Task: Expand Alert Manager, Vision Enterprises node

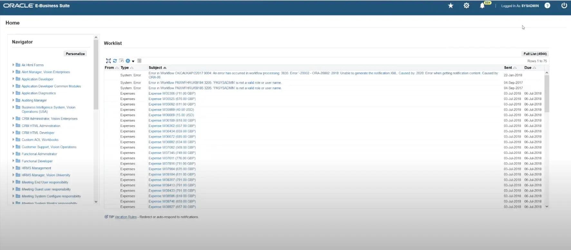Action: pyautogui.click(x=13, y=72)
